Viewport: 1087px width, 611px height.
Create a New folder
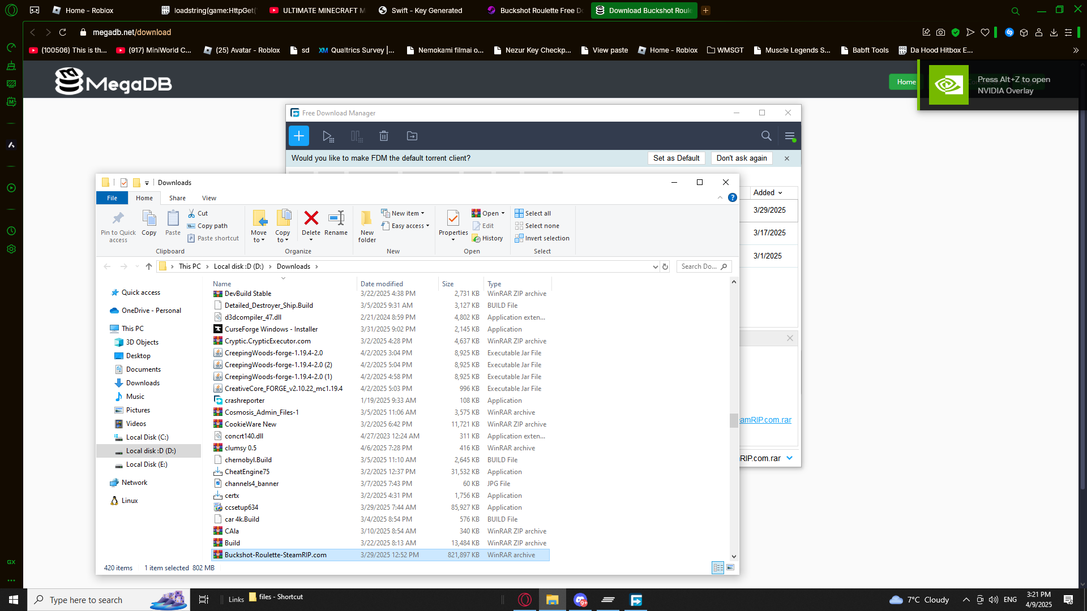[x=367, y=226]
